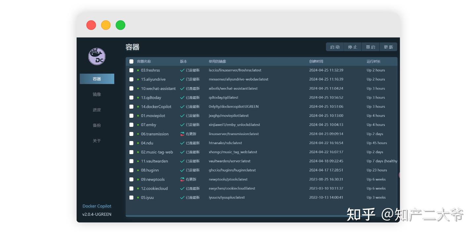476x235 pixels.
Task: Click the 已是最新 checkmark beside 08.huginn
Action: [x=182, y=170]
